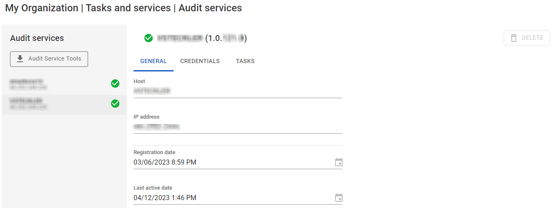Viewport: 553px width, 208px height.
Task: Switch to the CREDENTIALS tab
Action: pyautogui.click(x=200, y=61)
